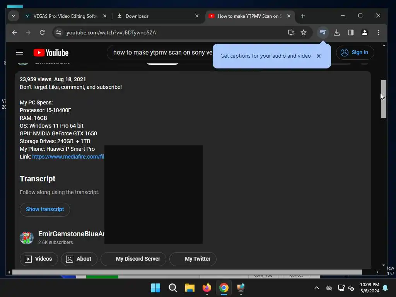The width and height of the screenshot is (396, 297).
Task: Open the media controls toolbar icon
Action: [x=323, y=32]
